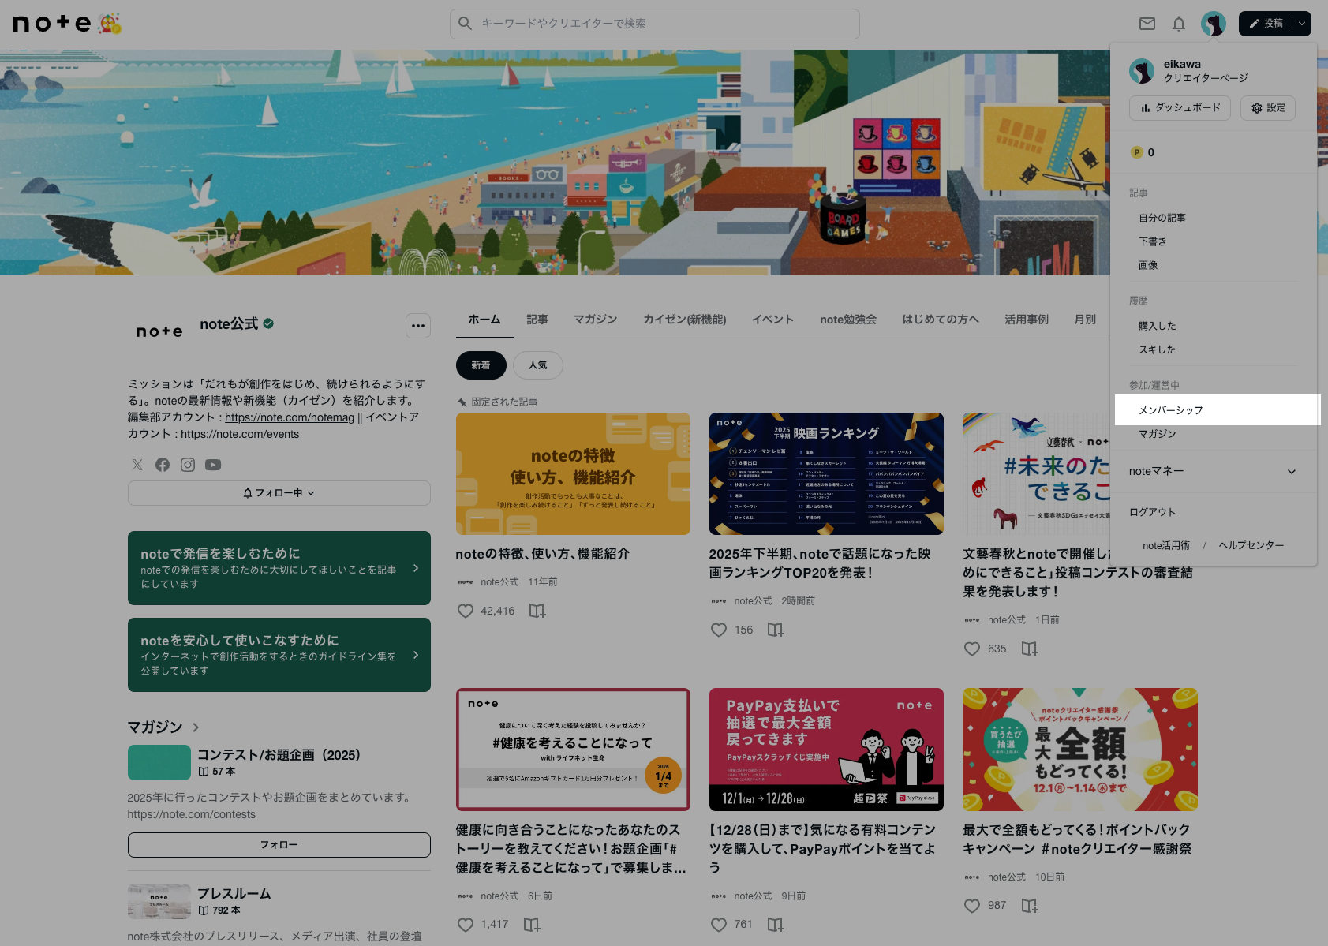Click the ダッシュボード button
Viewport: 1328px width, 946px height.
(1180, 108)
